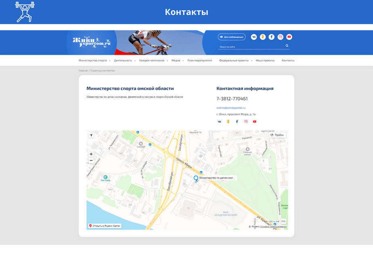Open Odnoklassniki icon under contact address
373x260 pixels.
[x=228, y=122]
